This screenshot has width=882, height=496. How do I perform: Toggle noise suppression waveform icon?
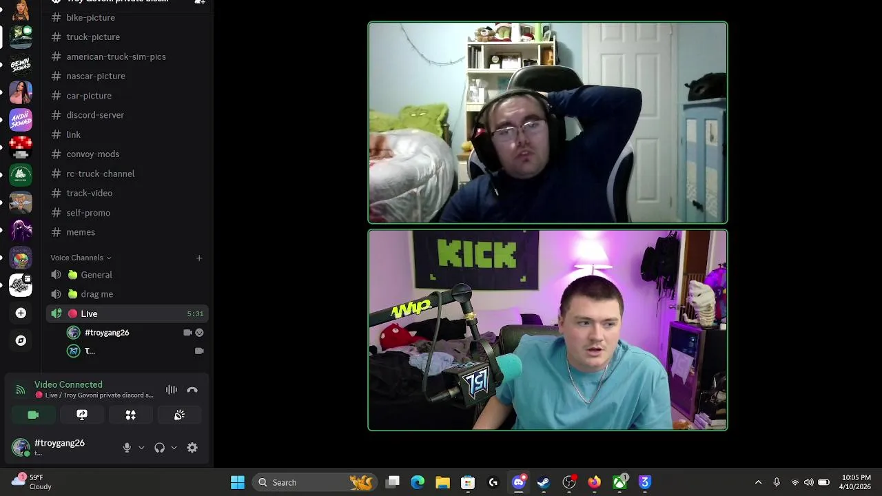click(171, 390)
